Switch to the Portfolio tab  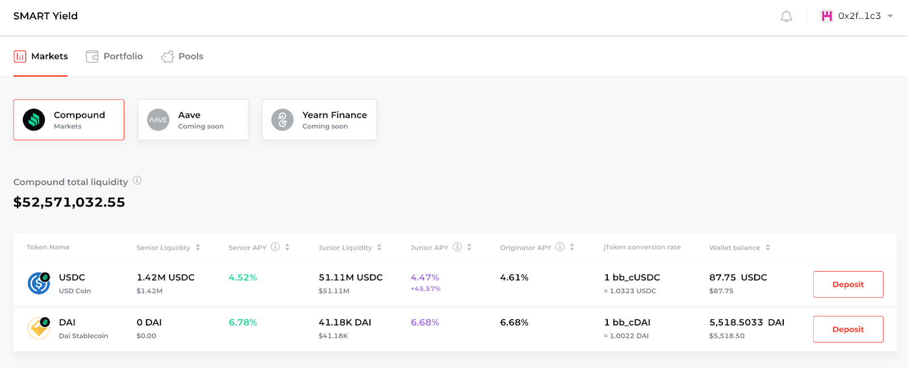pyautogui.click(x=115, y=56)
